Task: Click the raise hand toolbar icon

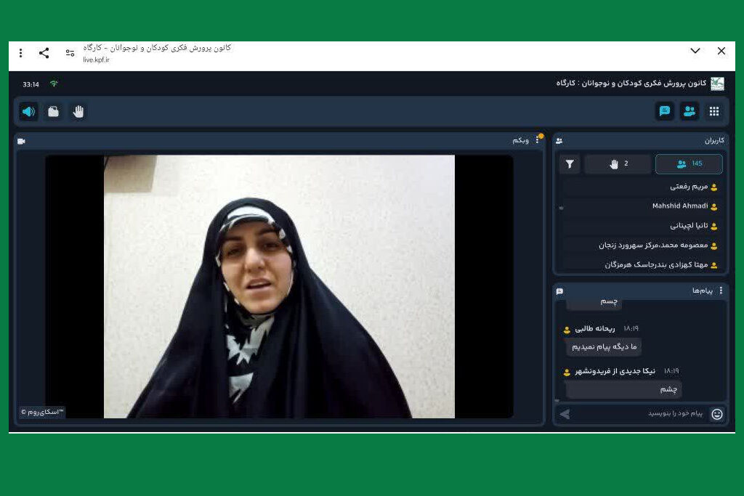Action: (x=78, y=112)
